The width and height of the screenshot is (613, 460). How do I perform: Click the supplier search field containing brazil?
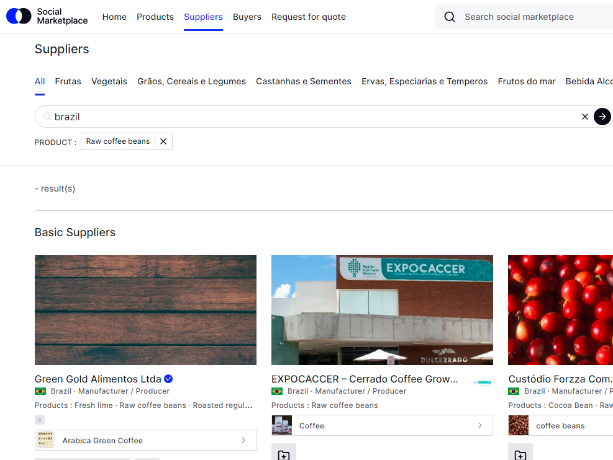click(x=311, y=117)
